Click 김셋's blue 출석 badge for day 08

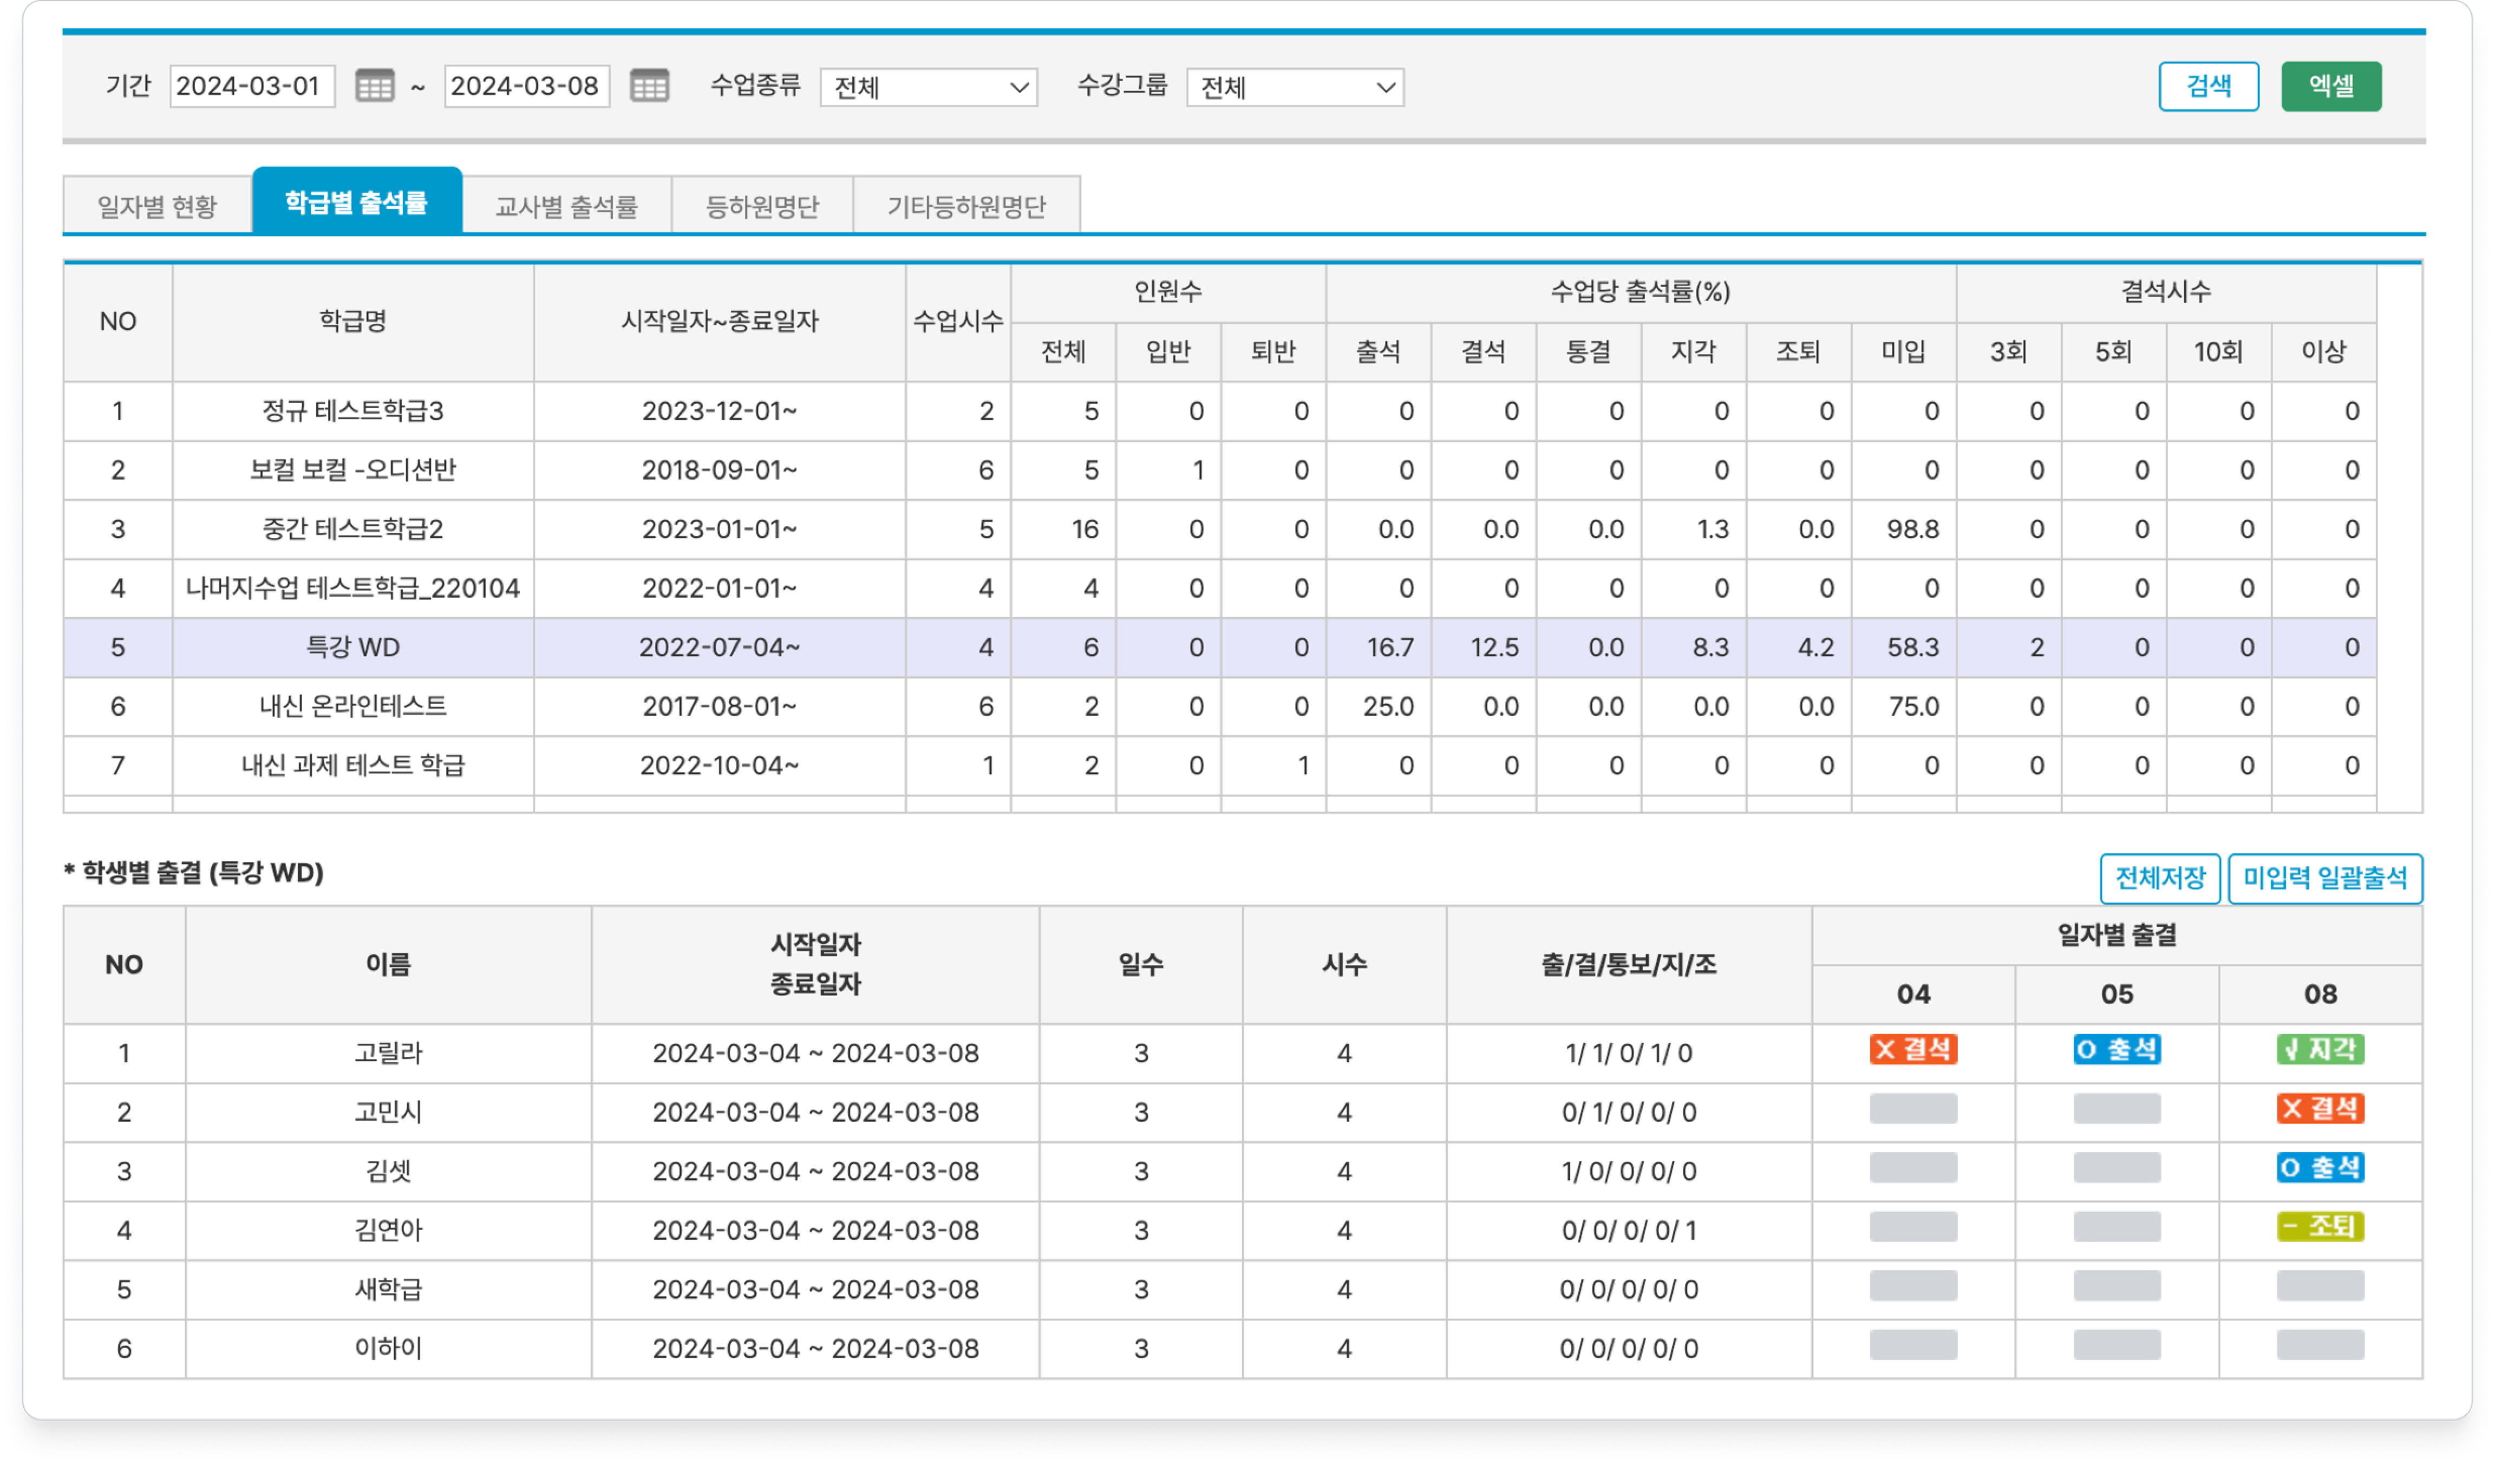[2320, 1168]
